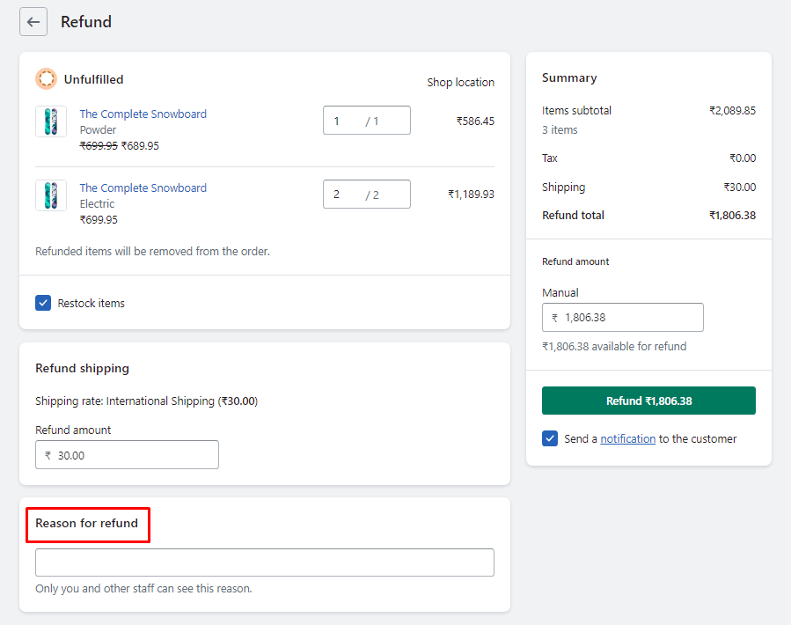
Task: Uncheck the Restock items checkbox
Action: point(42,302)
